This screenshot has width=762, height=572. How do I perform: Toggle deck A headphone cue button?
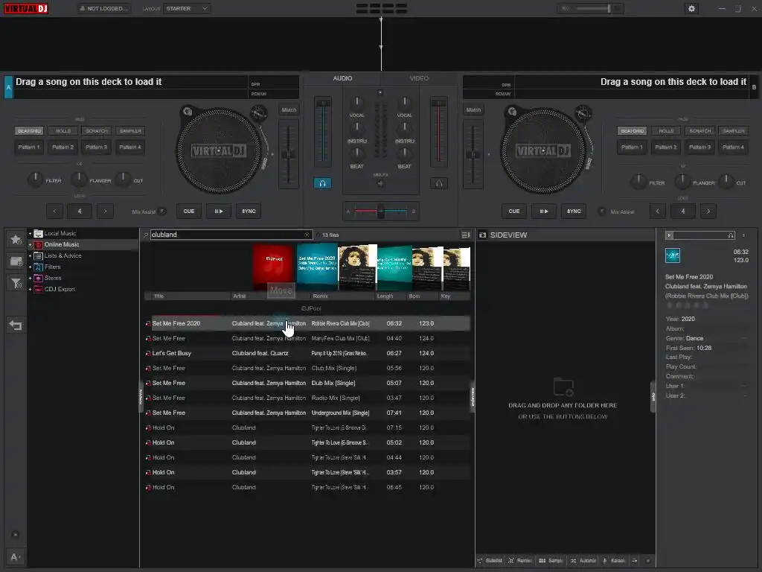[322, 183]
